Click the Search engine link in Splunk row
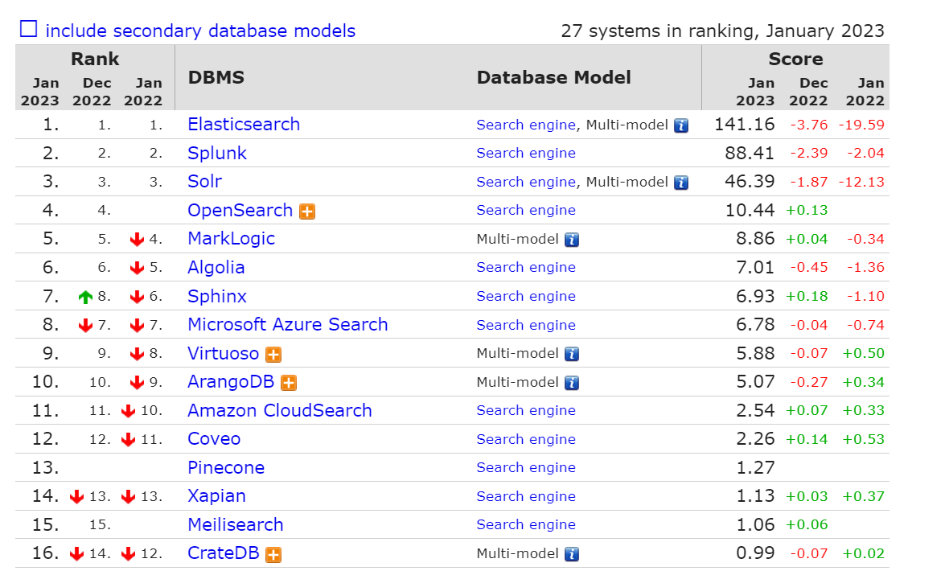The height and width of the screenshot is (571, 945). (525, 153)
